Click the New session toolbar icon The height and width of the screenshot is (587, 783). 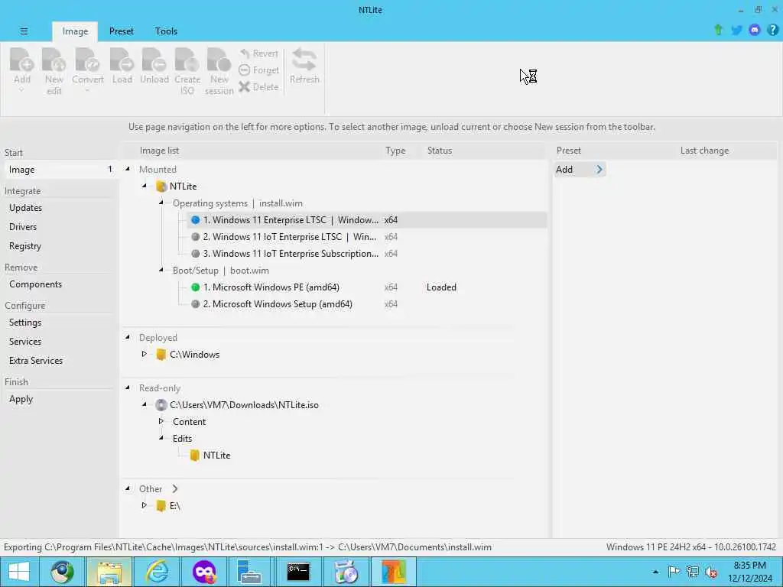[219, 70]
